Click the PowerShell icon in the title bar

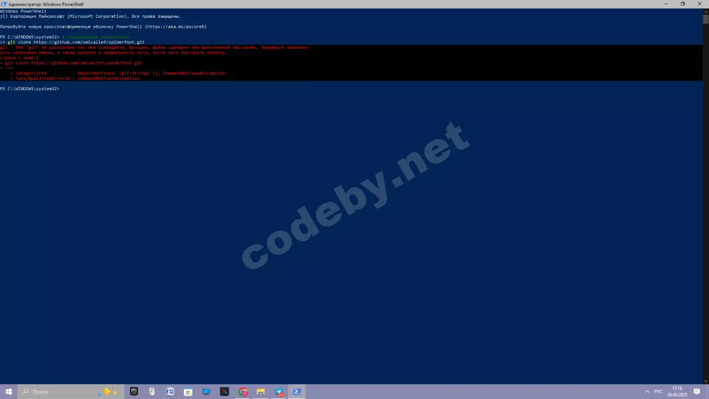click(x=4, y=4)
